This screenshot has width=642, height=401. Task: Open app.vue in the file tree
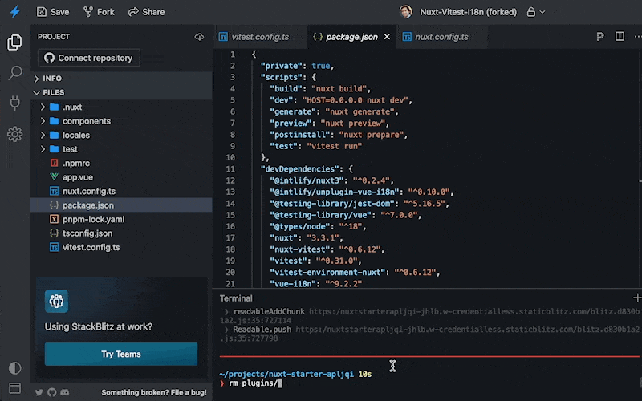tap(121, 177)
